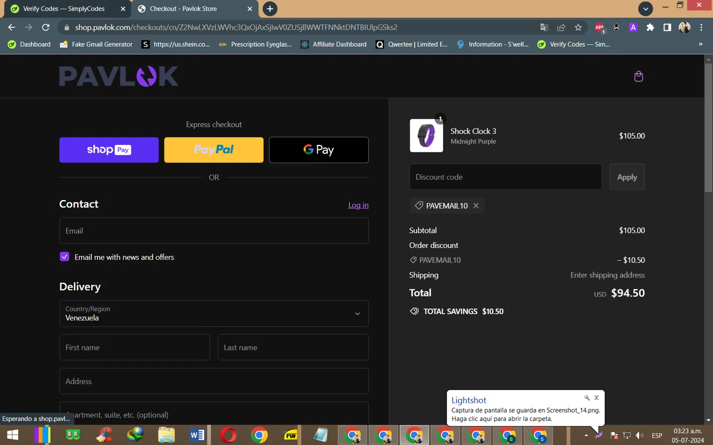
Task: Open the volume speaker tray icon
Action: (640, 435)
